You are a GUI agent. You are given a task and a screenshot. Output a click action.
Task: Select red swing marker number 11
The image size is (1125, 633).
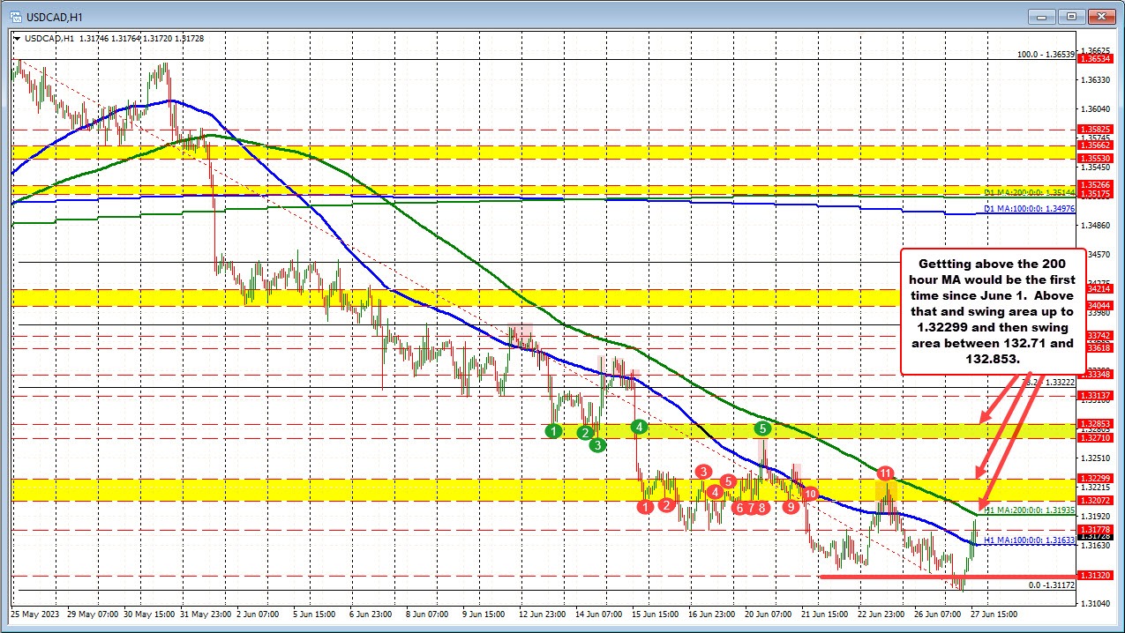click(885, 473)
